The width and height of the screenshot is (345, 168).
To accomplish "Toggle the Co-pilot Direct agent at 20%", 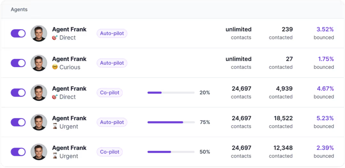I will pos(18,92).
